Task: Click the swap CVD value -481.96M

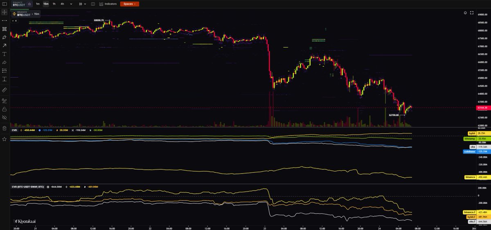Action: click(x=92, y=186)
